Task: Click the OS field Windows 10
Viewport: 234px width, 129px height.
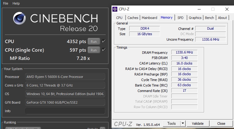Action: (65, 94)
